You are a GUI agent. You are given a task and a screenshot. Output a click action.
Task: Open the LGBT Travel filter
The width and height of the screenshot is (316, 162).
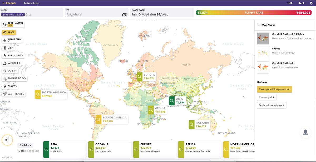14,94
